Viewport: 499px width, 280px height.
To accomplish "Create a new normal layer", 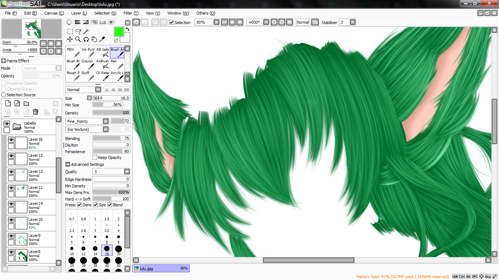I will click(8, 104).
